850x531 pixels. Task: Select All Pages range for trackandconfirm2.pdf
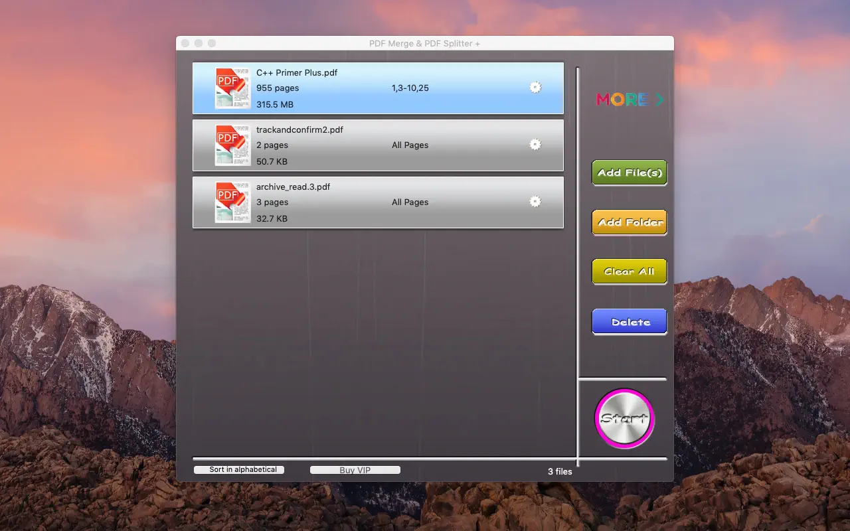(x=410, y=145)
